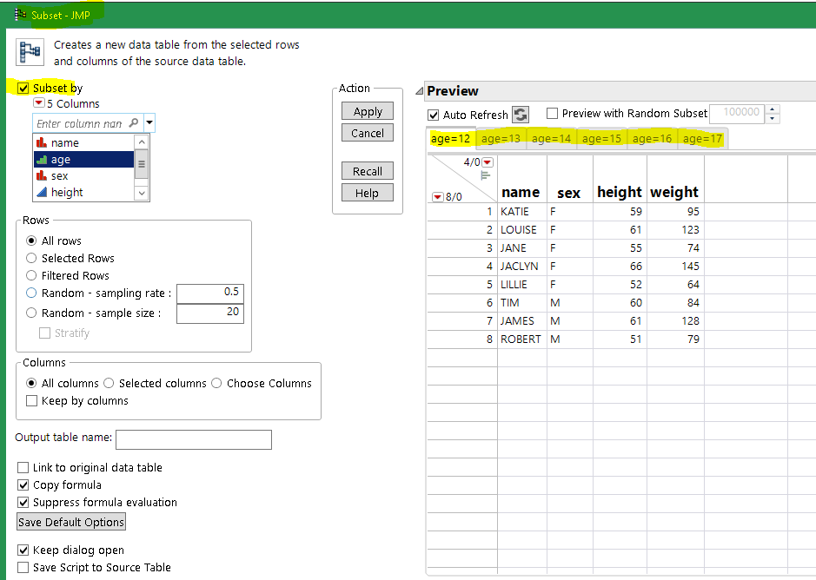Select the Random sampling rate radio button

30,293
